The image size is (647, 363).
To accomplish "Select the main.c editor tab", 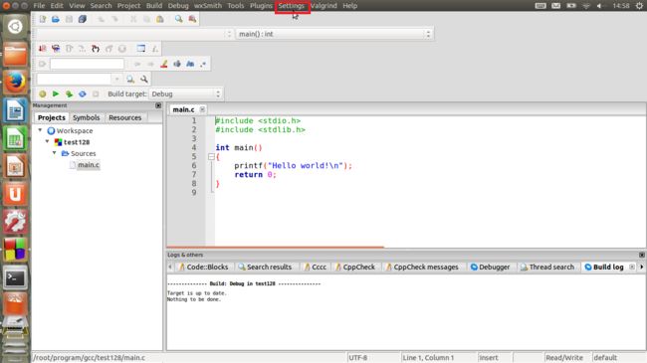I will tap(183, 109).
